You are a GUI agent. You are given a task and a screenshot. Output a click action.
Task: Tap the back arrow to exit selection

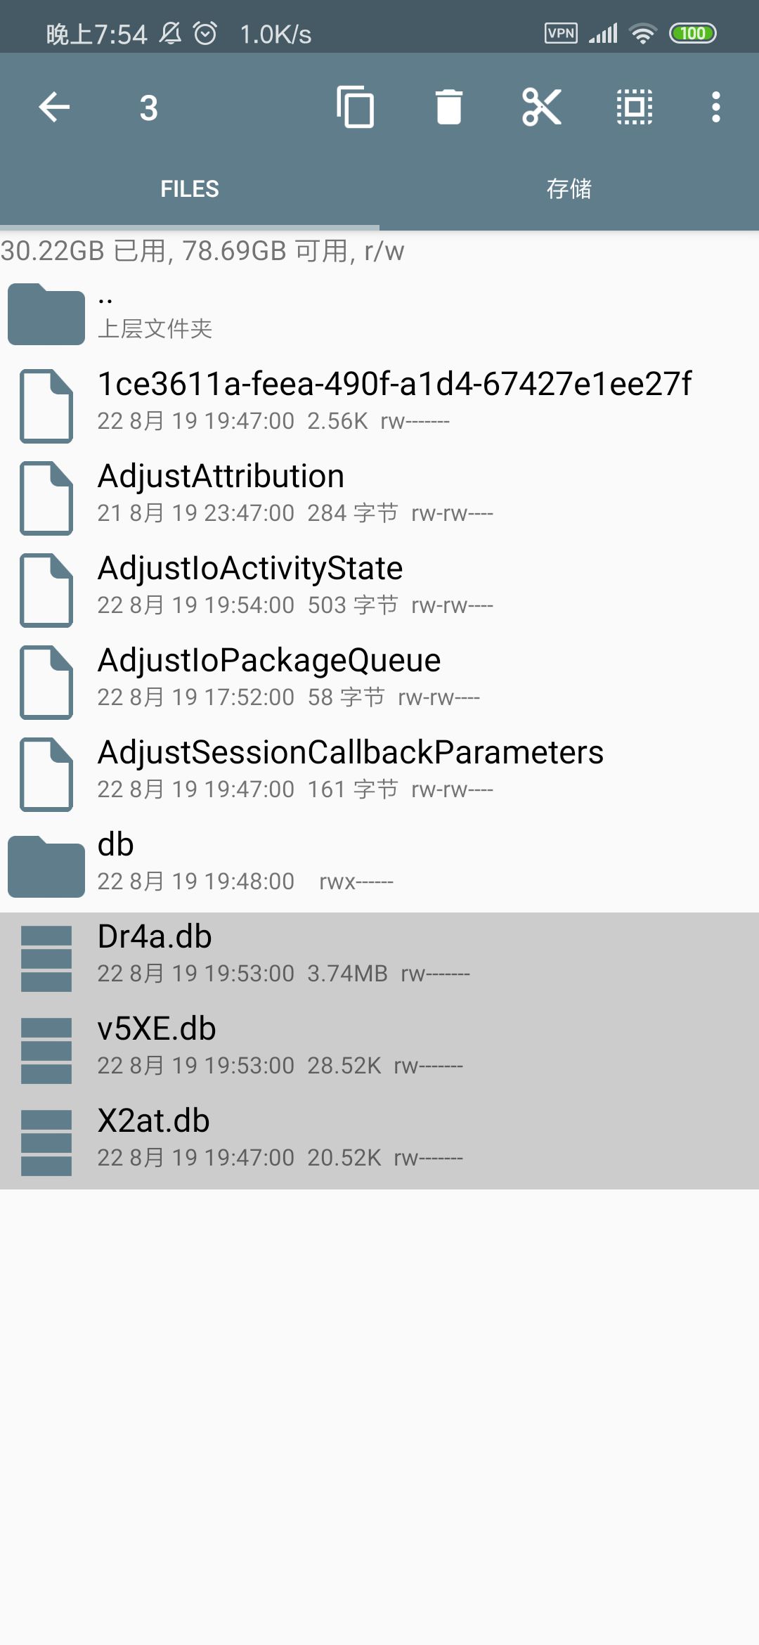click(x=54, y=108)
